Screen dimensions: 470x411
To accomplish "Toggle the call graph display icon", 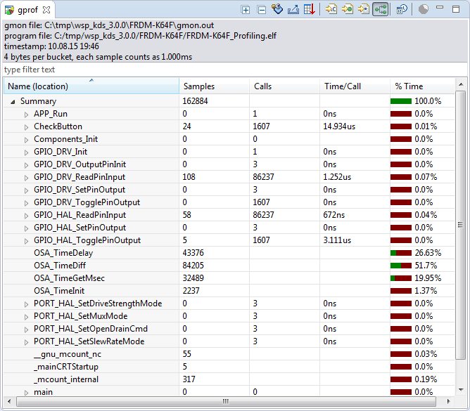I will tap(381, 9).
